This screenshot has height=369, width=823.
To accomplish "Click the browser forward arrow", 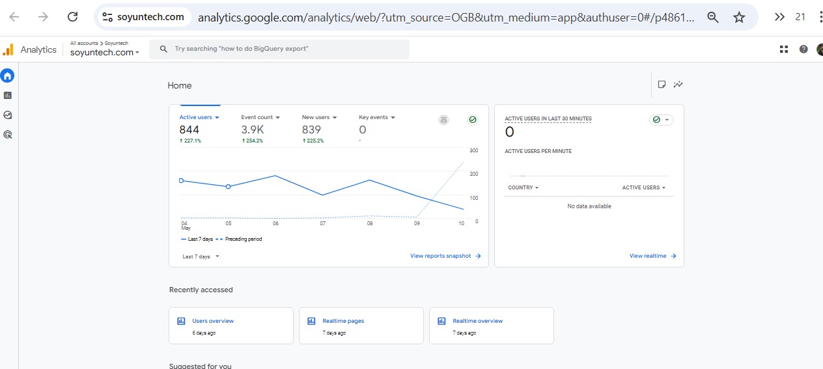I will coord(44,17).
